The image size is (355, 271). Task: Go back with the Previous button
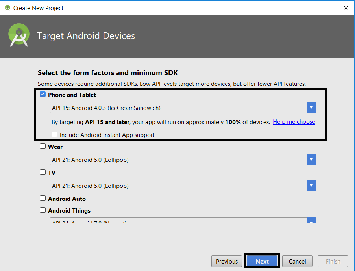coord(227,261)
